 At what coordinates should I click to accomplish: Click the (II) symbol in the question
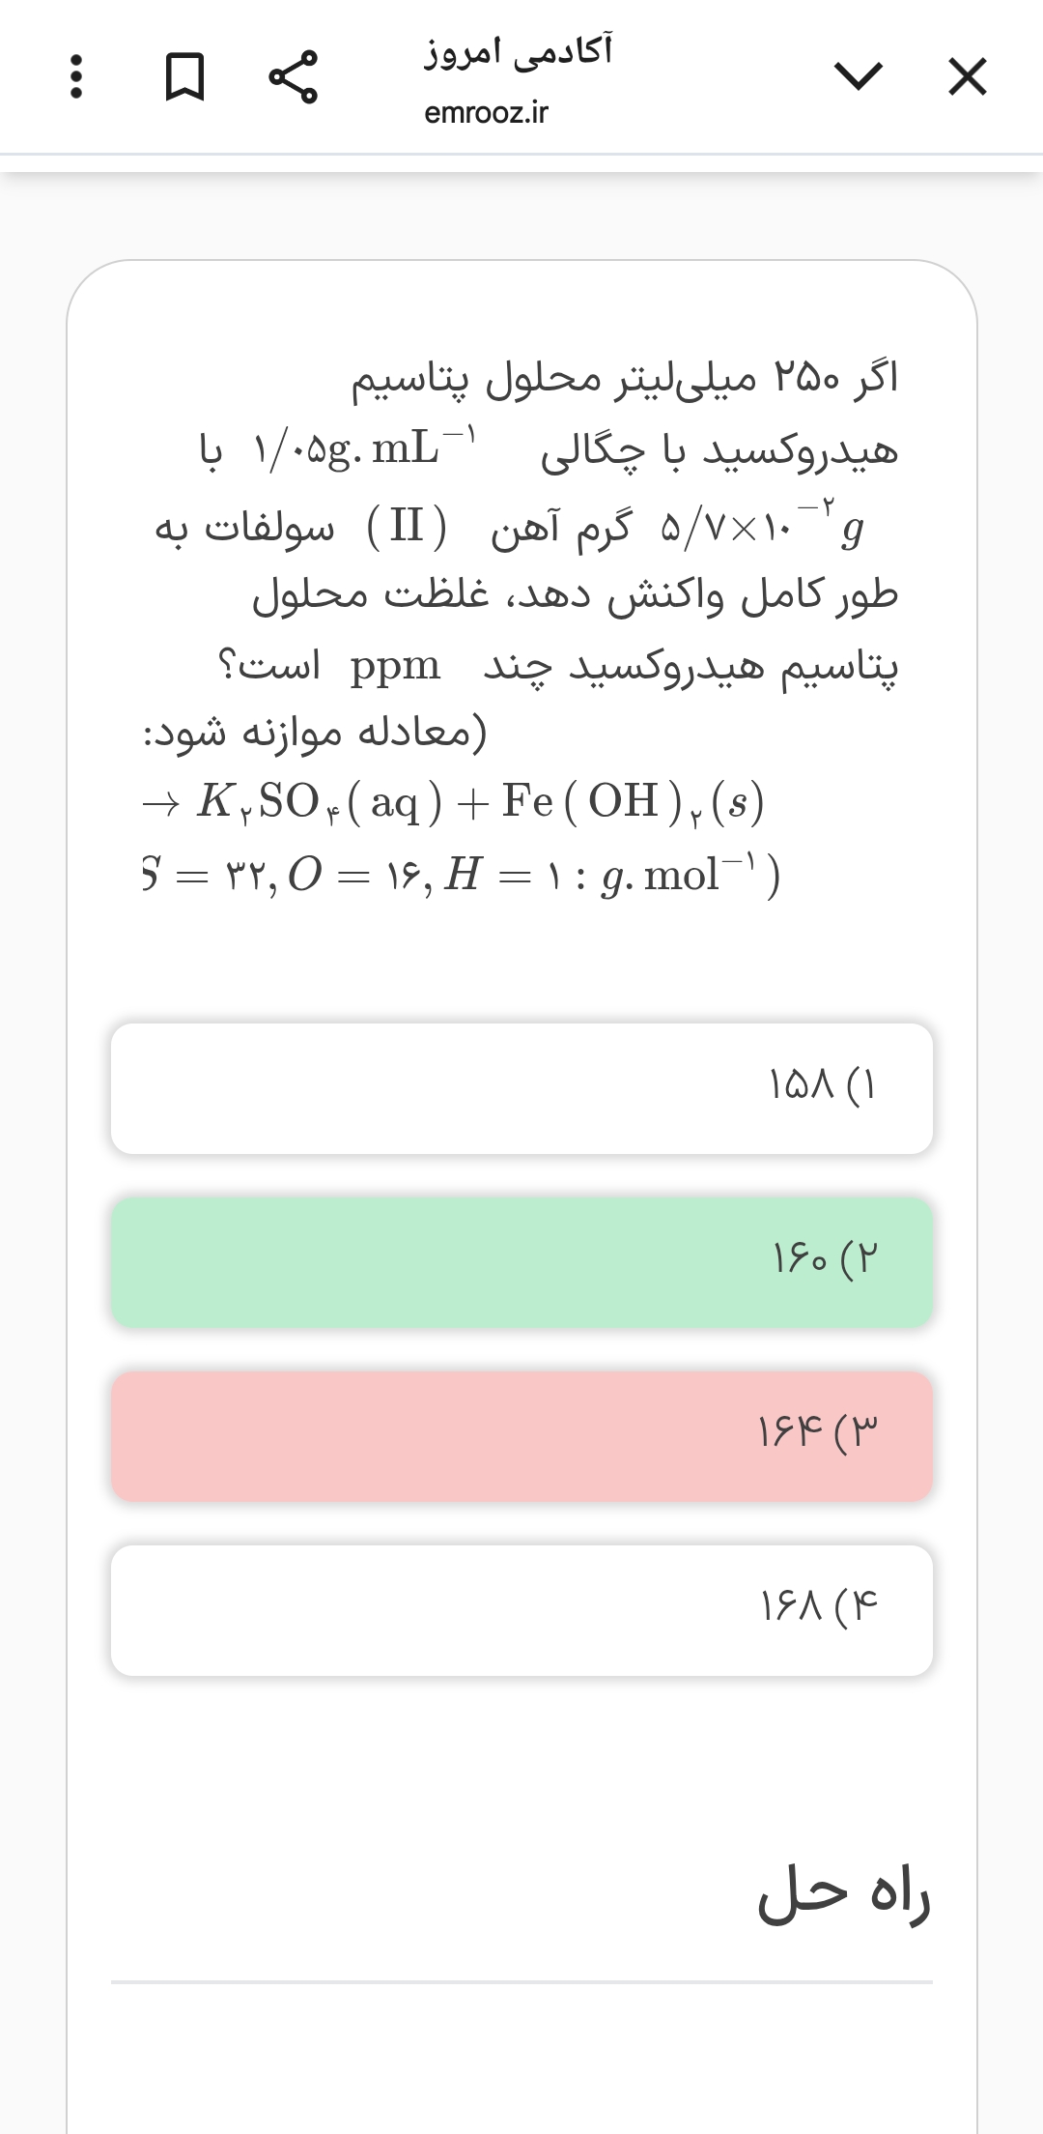pos(407,527)
